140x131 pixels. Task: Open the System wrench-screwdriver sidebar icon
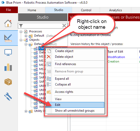(x=8, y=96)
